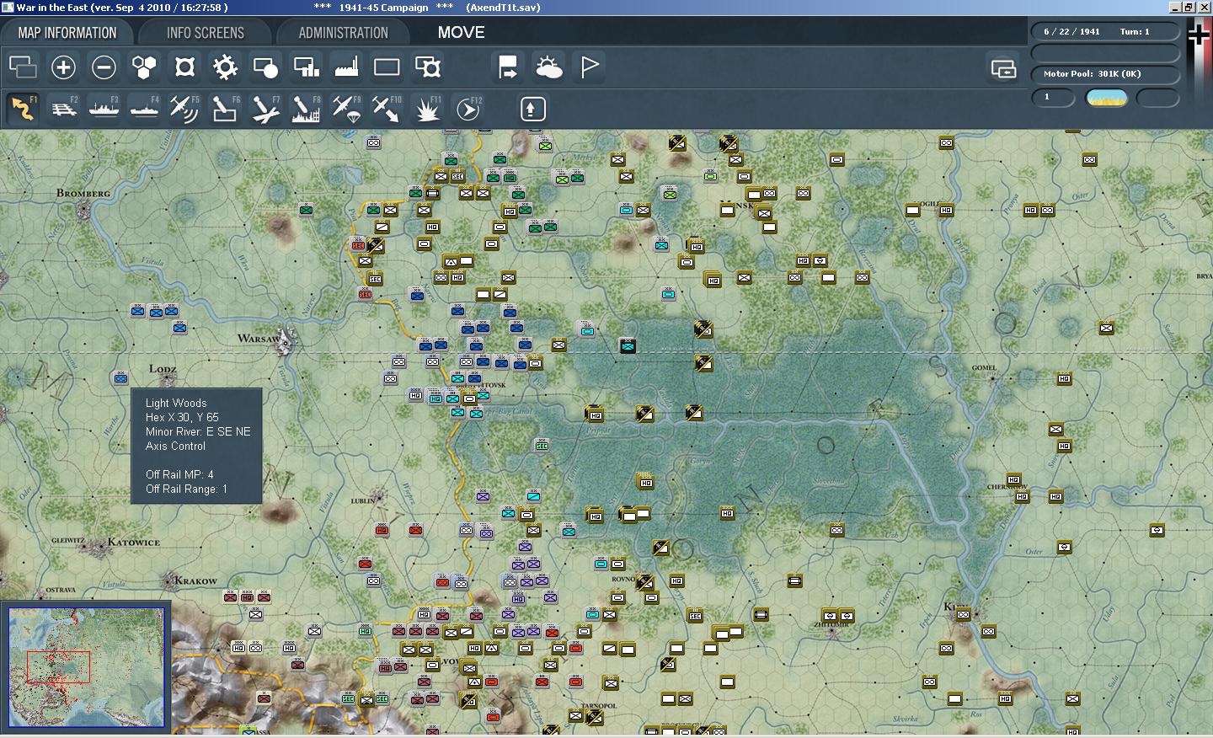This screenshot has width=1213, height=738.
Task: Select the F1 Move mode icon
Action: coord(23,109)
